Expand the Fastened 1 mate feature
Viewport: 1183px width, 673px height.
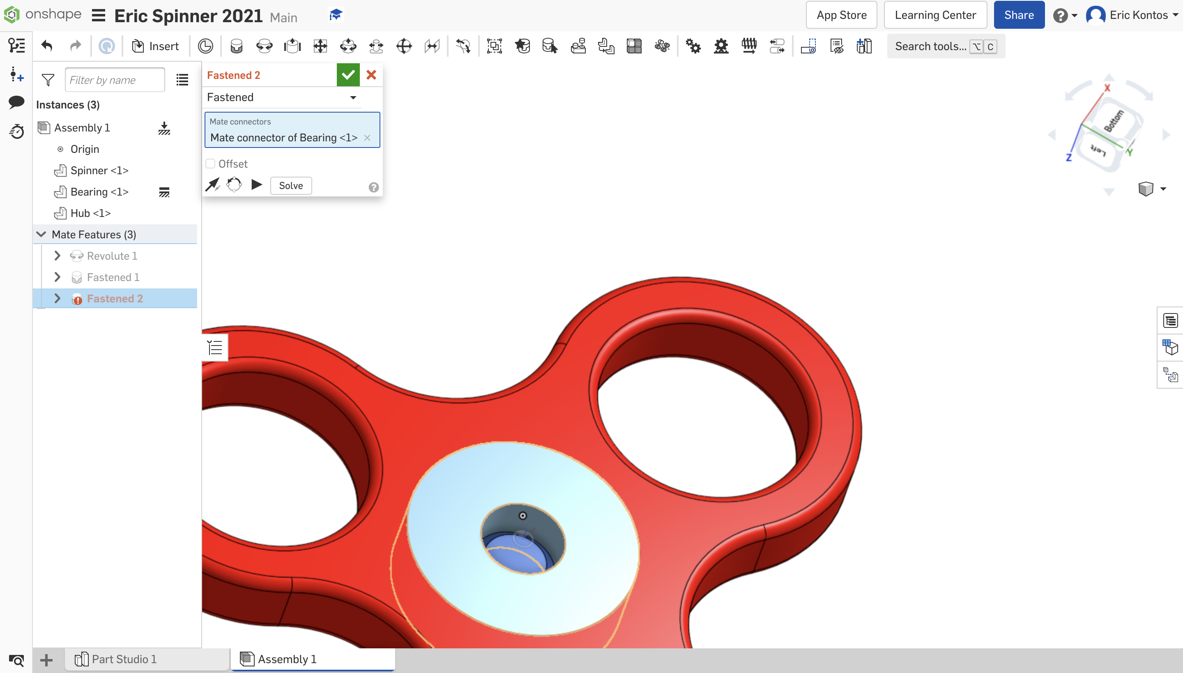pyautogui.click(x=58, y=277)
